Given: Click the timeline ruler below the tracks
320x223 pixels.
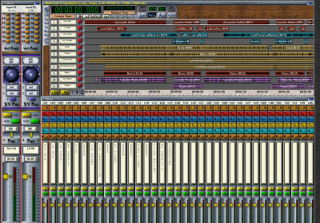Looking at the screenshot, I should coord(199,92).
